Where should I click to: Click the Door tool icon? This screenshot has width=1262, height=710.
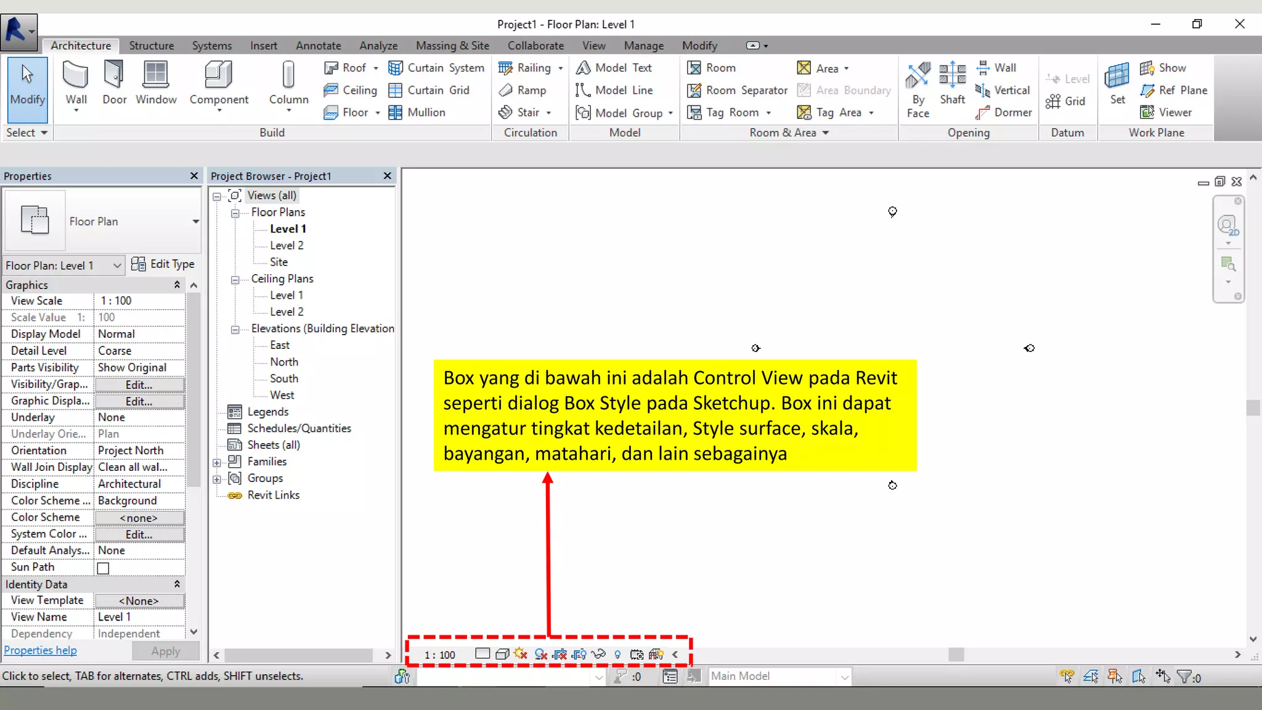(114, 74)
